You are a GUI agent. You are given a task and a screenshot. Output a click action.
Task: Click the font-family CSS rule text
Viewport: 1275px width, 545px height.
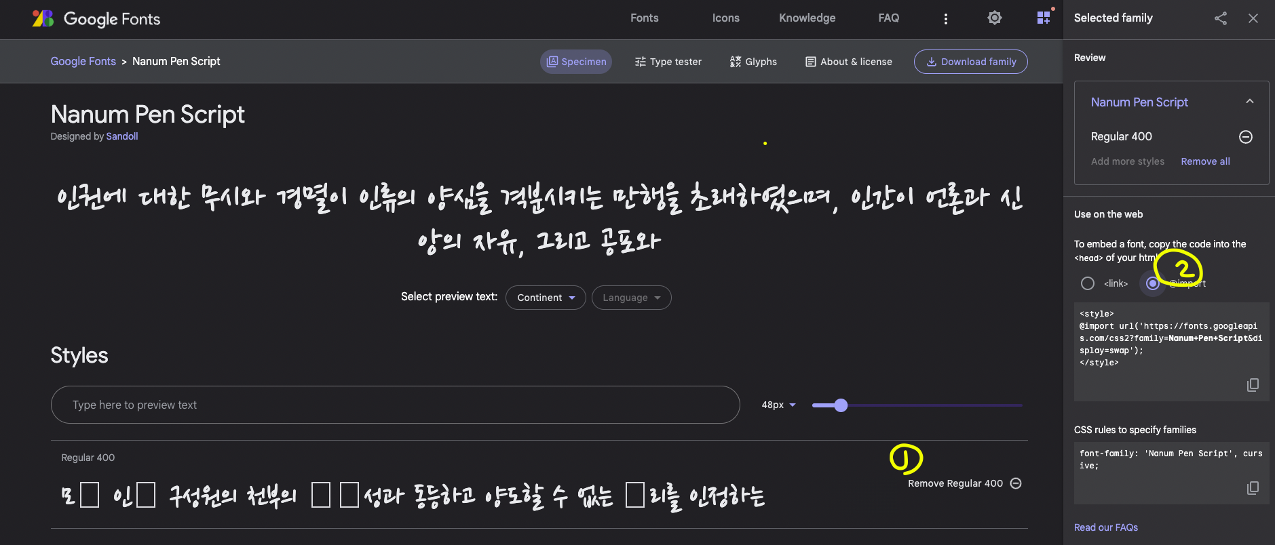coord(1171,460)
